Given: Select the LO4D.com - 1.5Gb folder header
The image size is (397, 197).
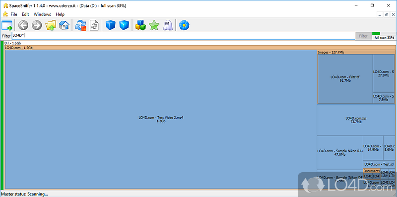Looking at the screenshot, I should click(200, 48).
